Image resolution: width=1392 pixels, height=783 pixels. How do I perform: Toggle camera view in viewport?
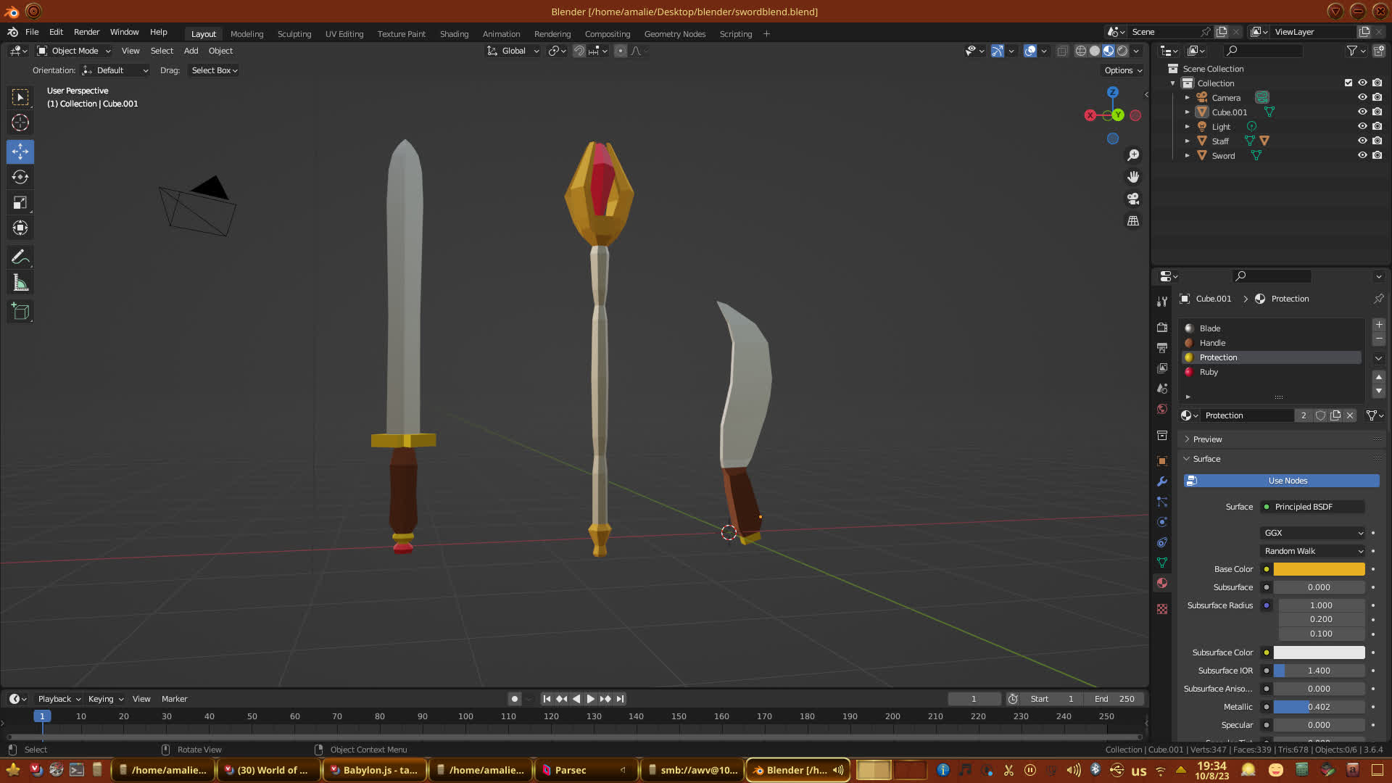(x=1133, y=199)
